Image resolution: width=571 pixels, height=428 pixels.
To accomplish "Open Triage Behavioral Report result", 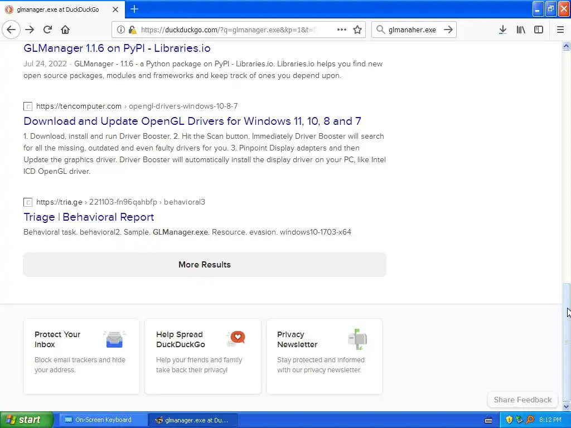I will (x=89, y=217).
